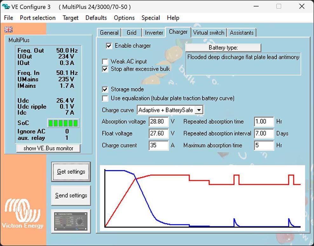Click the green SoC battery indicator
Screen dimensions: 314x246
63,123
